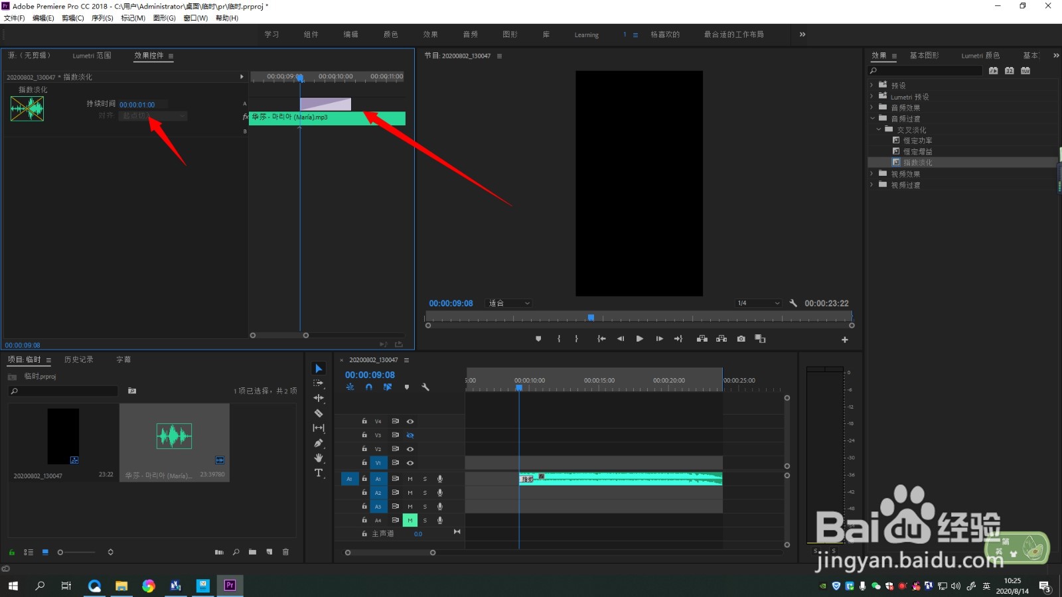The width and height of the screenshot is (1062, 597).
Task: Select the Pen tool
Action: tap(319, 443)
